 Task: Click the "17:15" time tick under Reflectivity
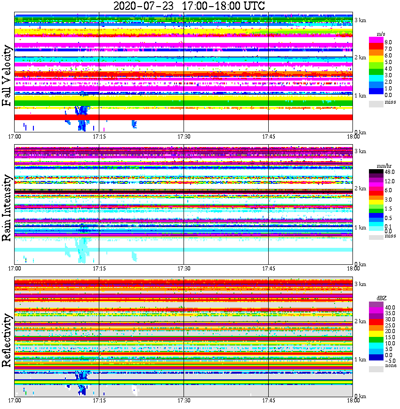99,401
